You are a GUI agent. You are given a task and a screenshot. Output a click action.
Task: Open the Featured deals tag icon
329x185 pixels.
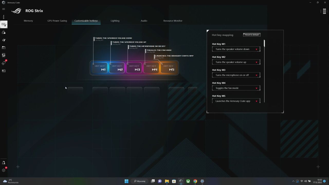click(x=4, y=63)
